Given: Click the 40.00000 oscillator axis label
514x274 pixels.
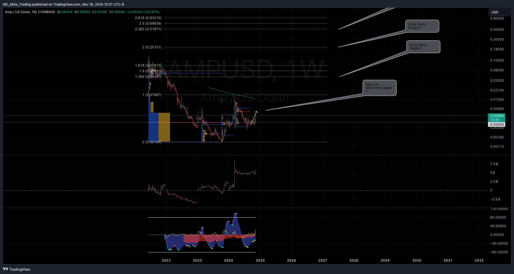Looking at the screenshot, I should click(498, 226).
